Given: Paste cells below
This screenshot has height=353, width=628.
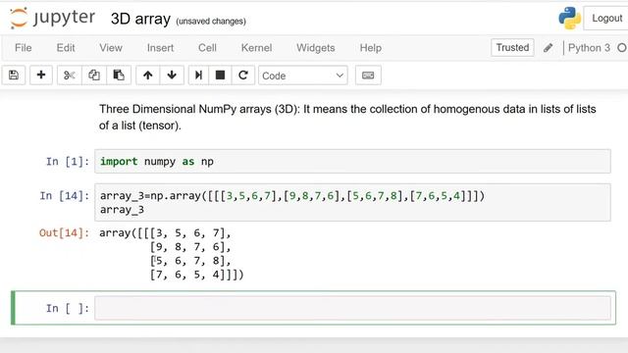Looking at the screenshot, I should tap(119, 76).
